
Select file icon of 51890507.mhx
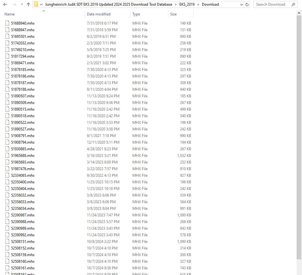7,96
